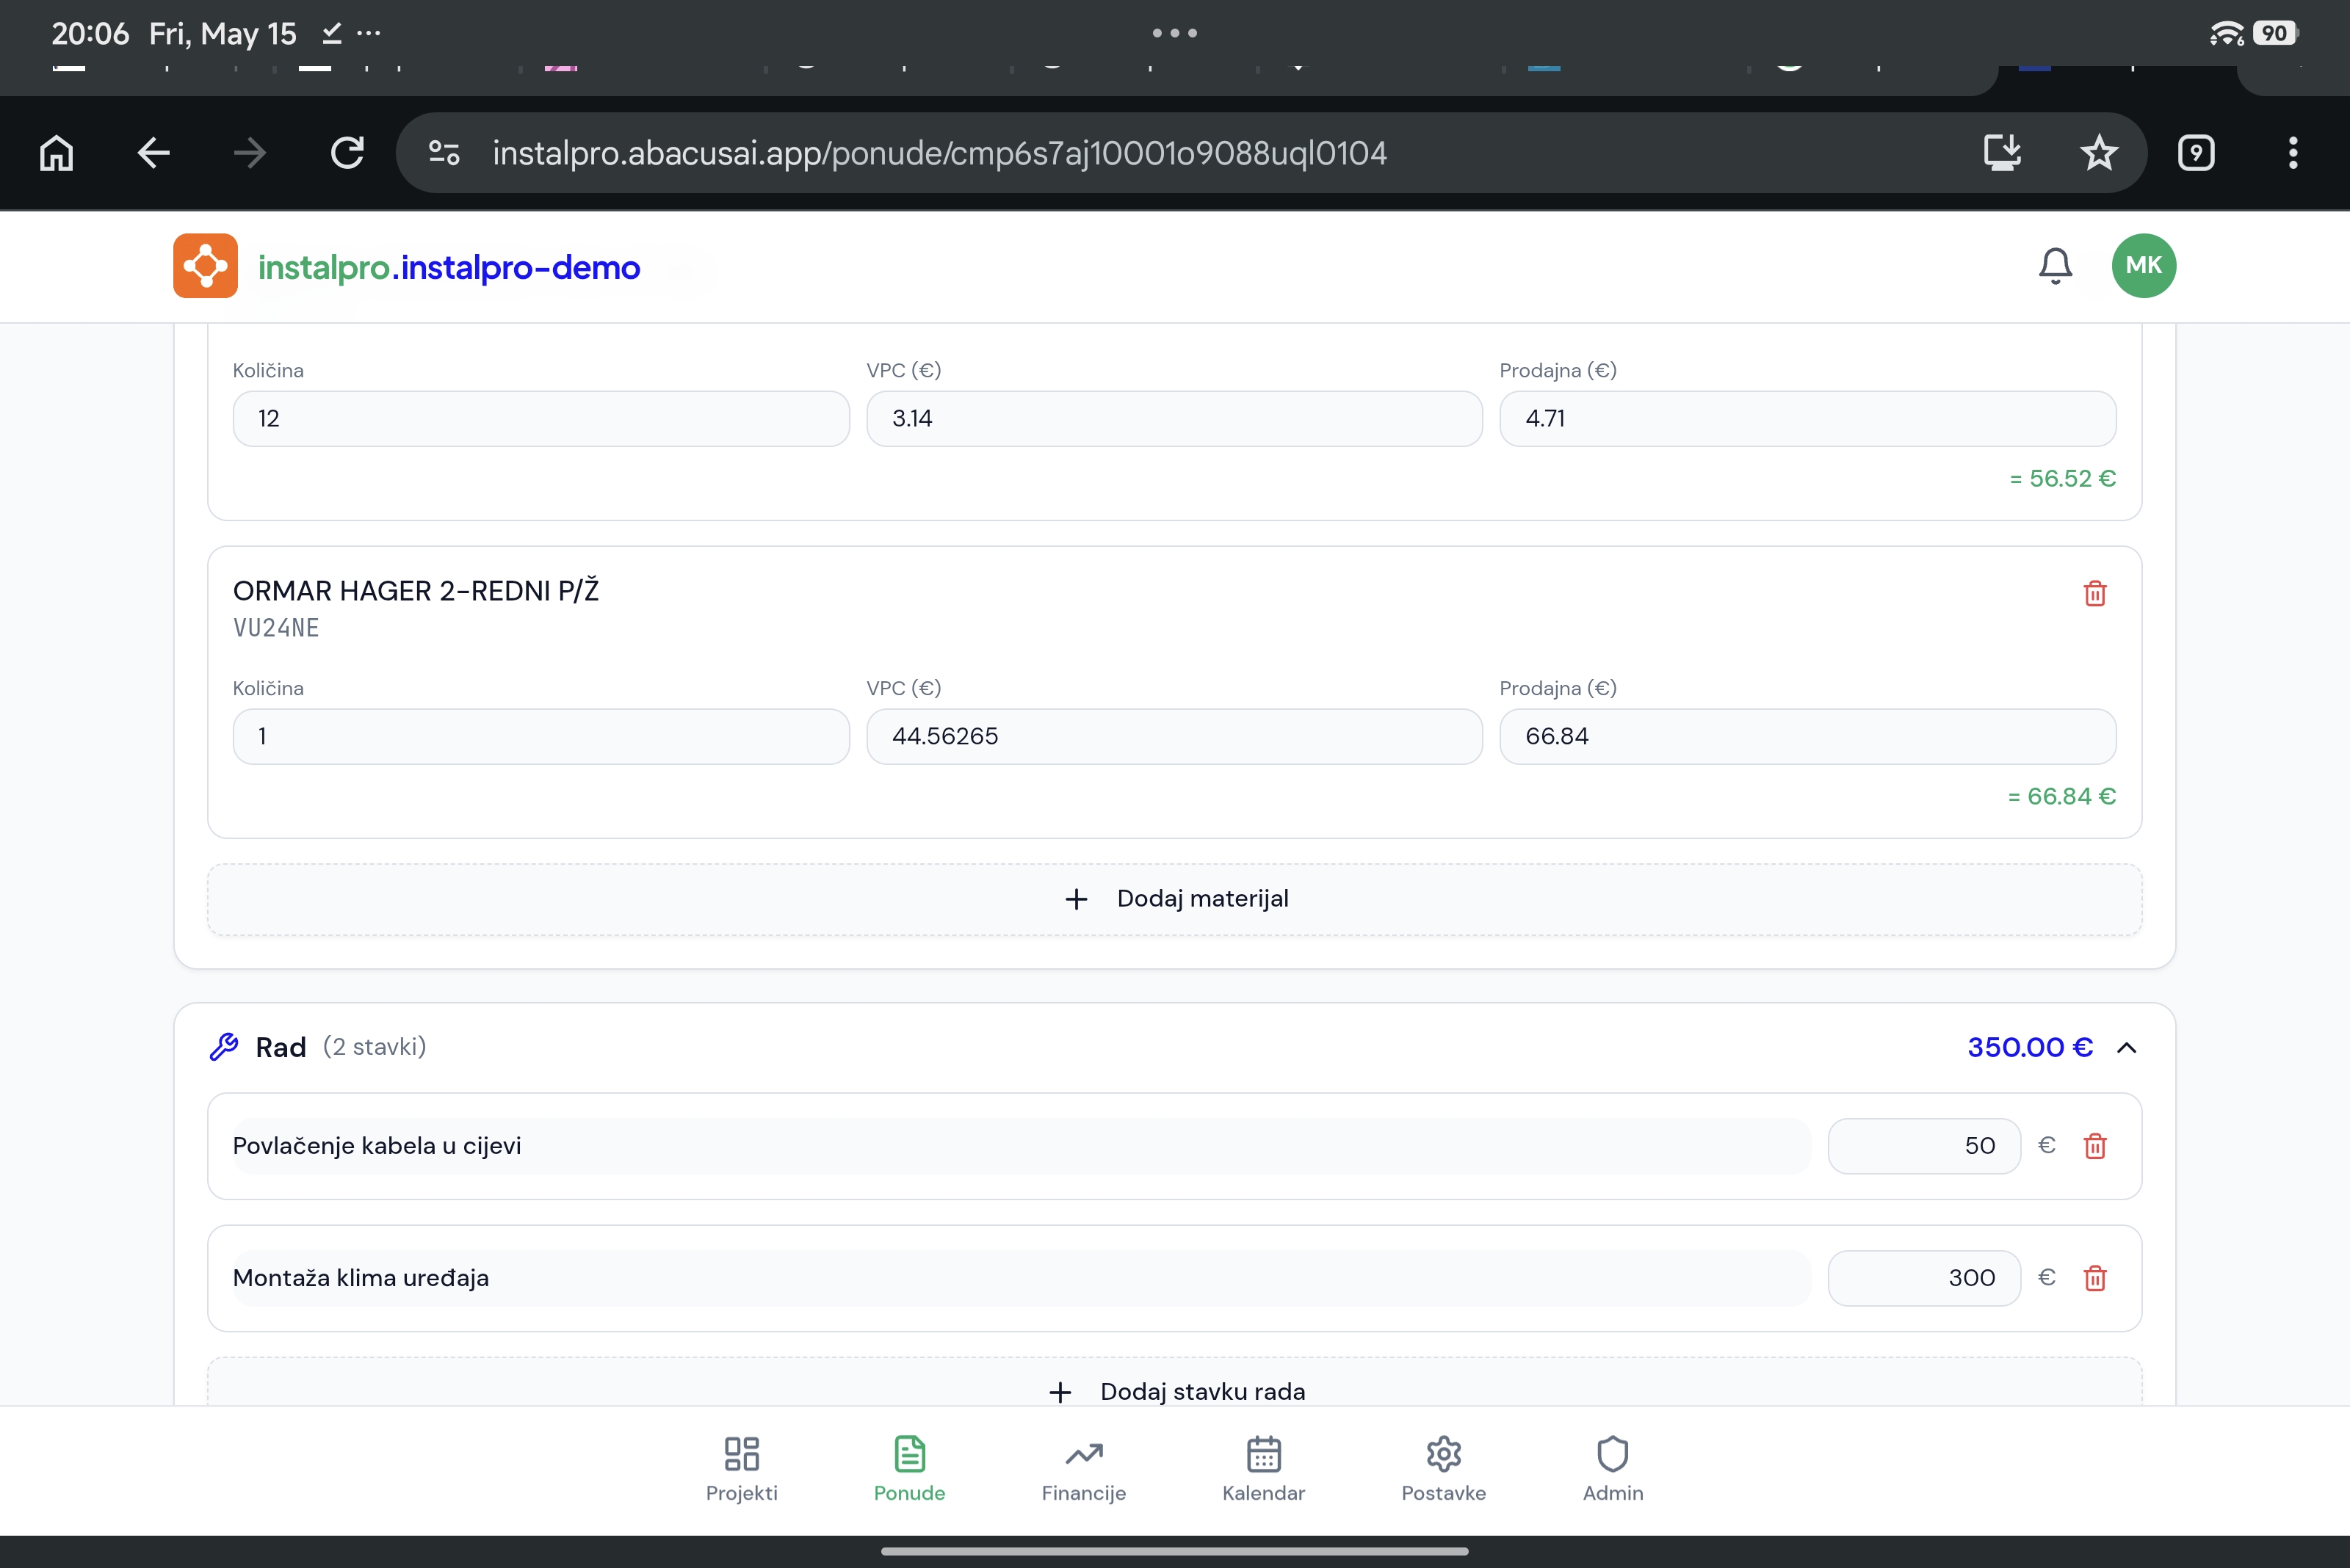This screenshot has width=2350, height=1568.
Task: Open the Postavke tab
Action: tap(1444, 1469)
